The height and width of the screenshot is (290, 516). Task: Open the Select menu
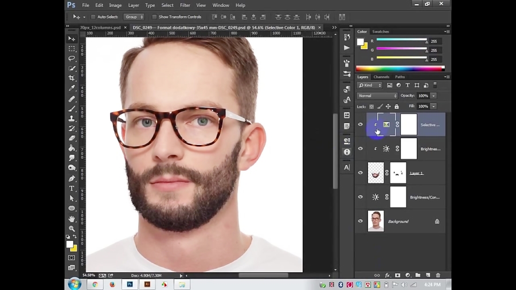[167, 5]
